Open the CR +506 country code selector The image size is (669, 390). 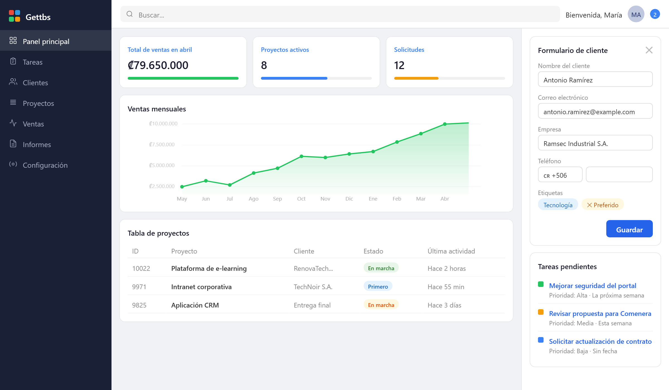pos(560,175)
